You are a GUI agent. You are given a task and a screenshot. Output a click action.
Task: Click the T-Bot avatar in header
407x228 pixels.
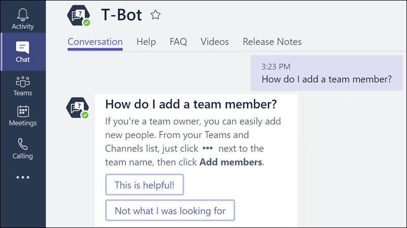pyautogui.click(x=79, y=15)
